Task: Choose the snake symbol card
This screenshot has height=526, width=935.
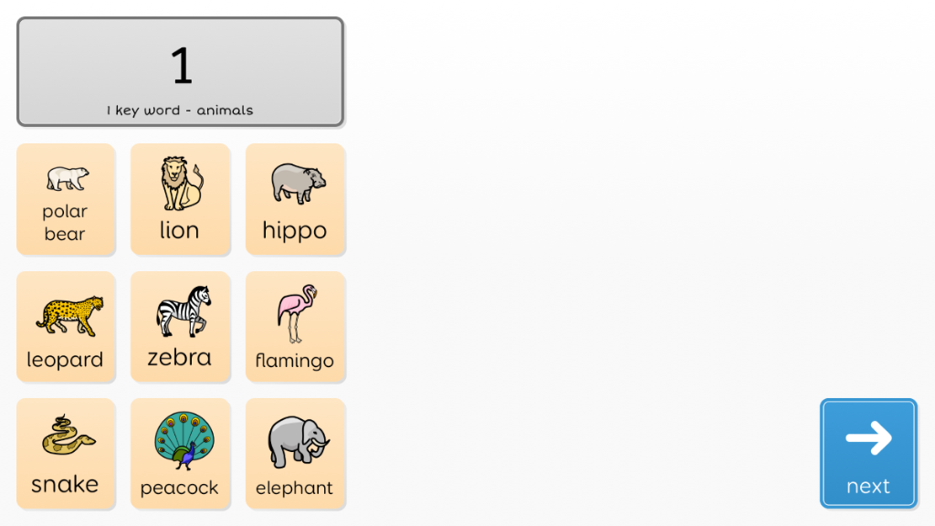Action: pyautogui.click(x=66, y=454)
